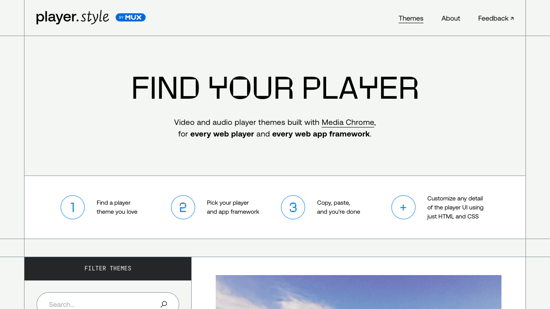
Task: Click the step 1 circle icon
Action: pyautogui.click(x=73, y=207)
